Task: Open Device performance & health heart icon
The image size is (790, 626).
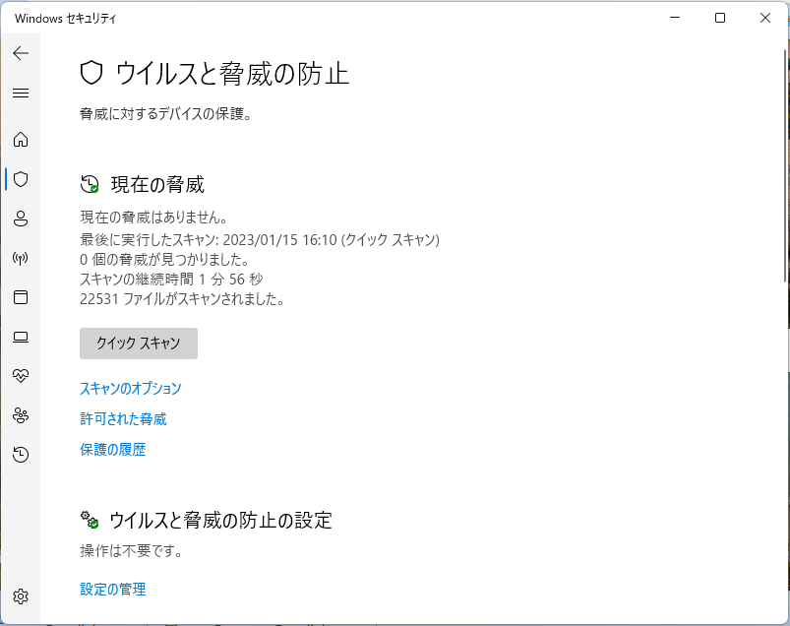Action: coord(21,375)
